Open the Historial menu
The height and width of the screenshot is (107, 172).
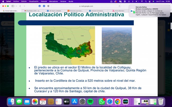44,2
